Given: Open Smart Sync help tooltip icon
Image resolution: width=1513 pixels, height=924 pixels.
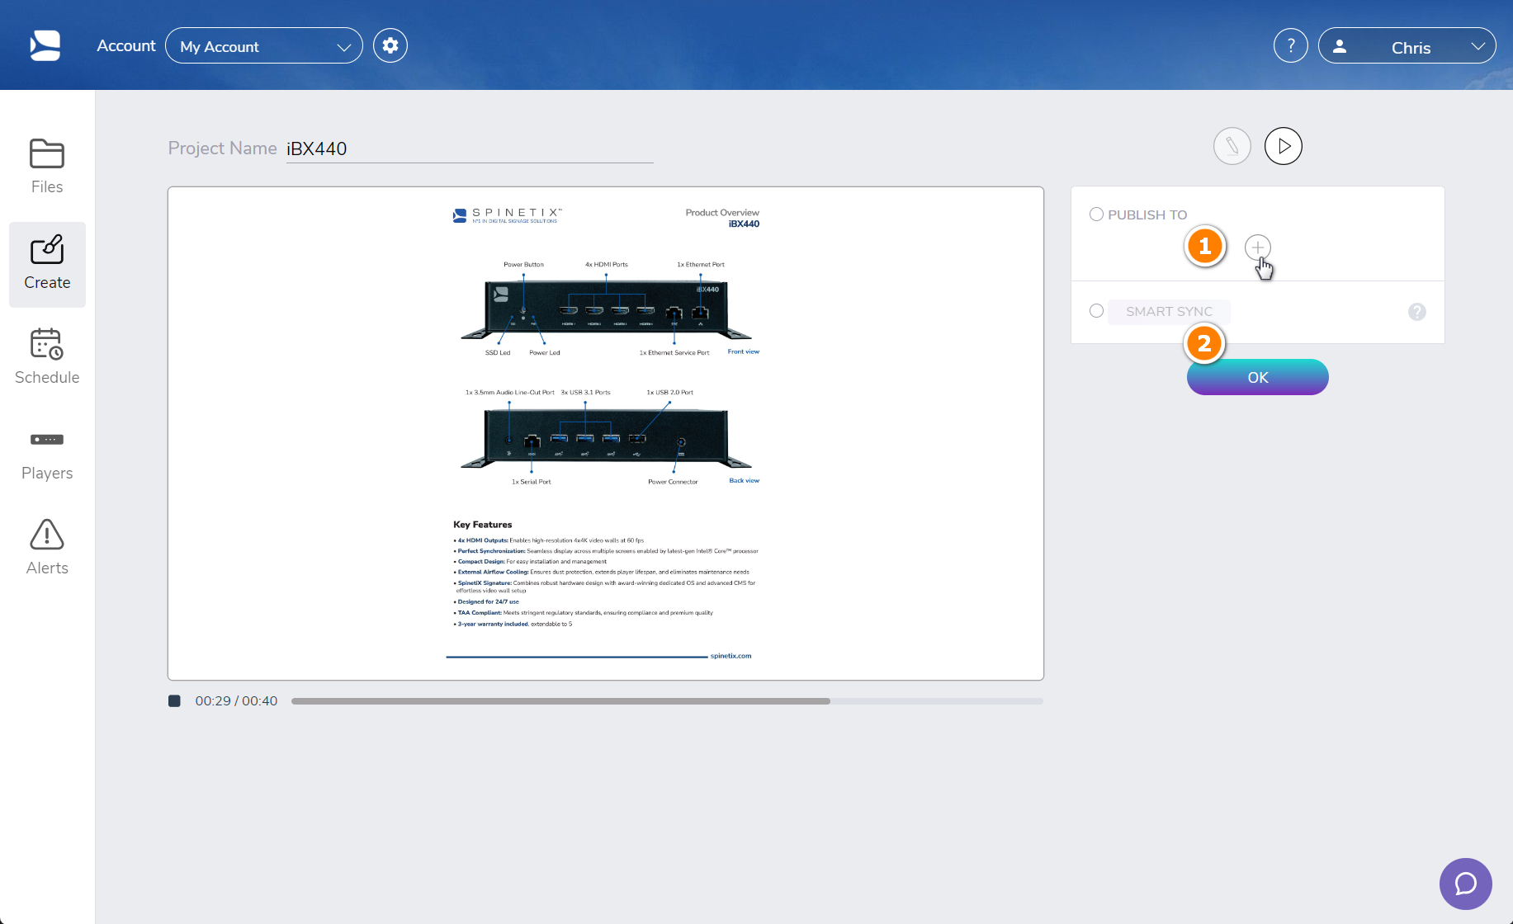Looking at the screenshot, I should click(x=1417, y=312).
